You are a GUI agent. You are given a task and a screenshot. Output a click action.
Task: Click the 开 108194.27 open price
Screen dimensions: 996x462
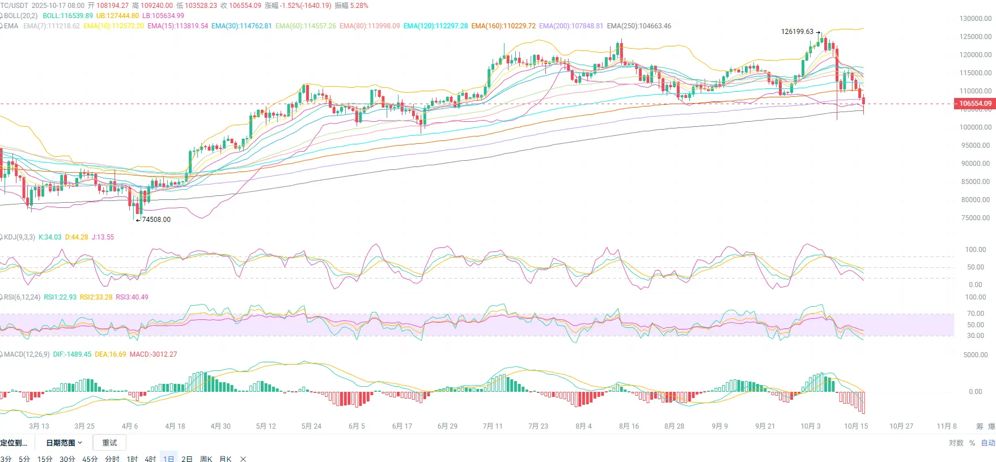coord(108,6)
